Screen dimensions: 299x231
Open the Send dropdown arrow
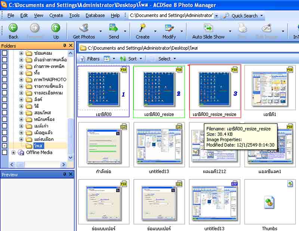(125, 31)
